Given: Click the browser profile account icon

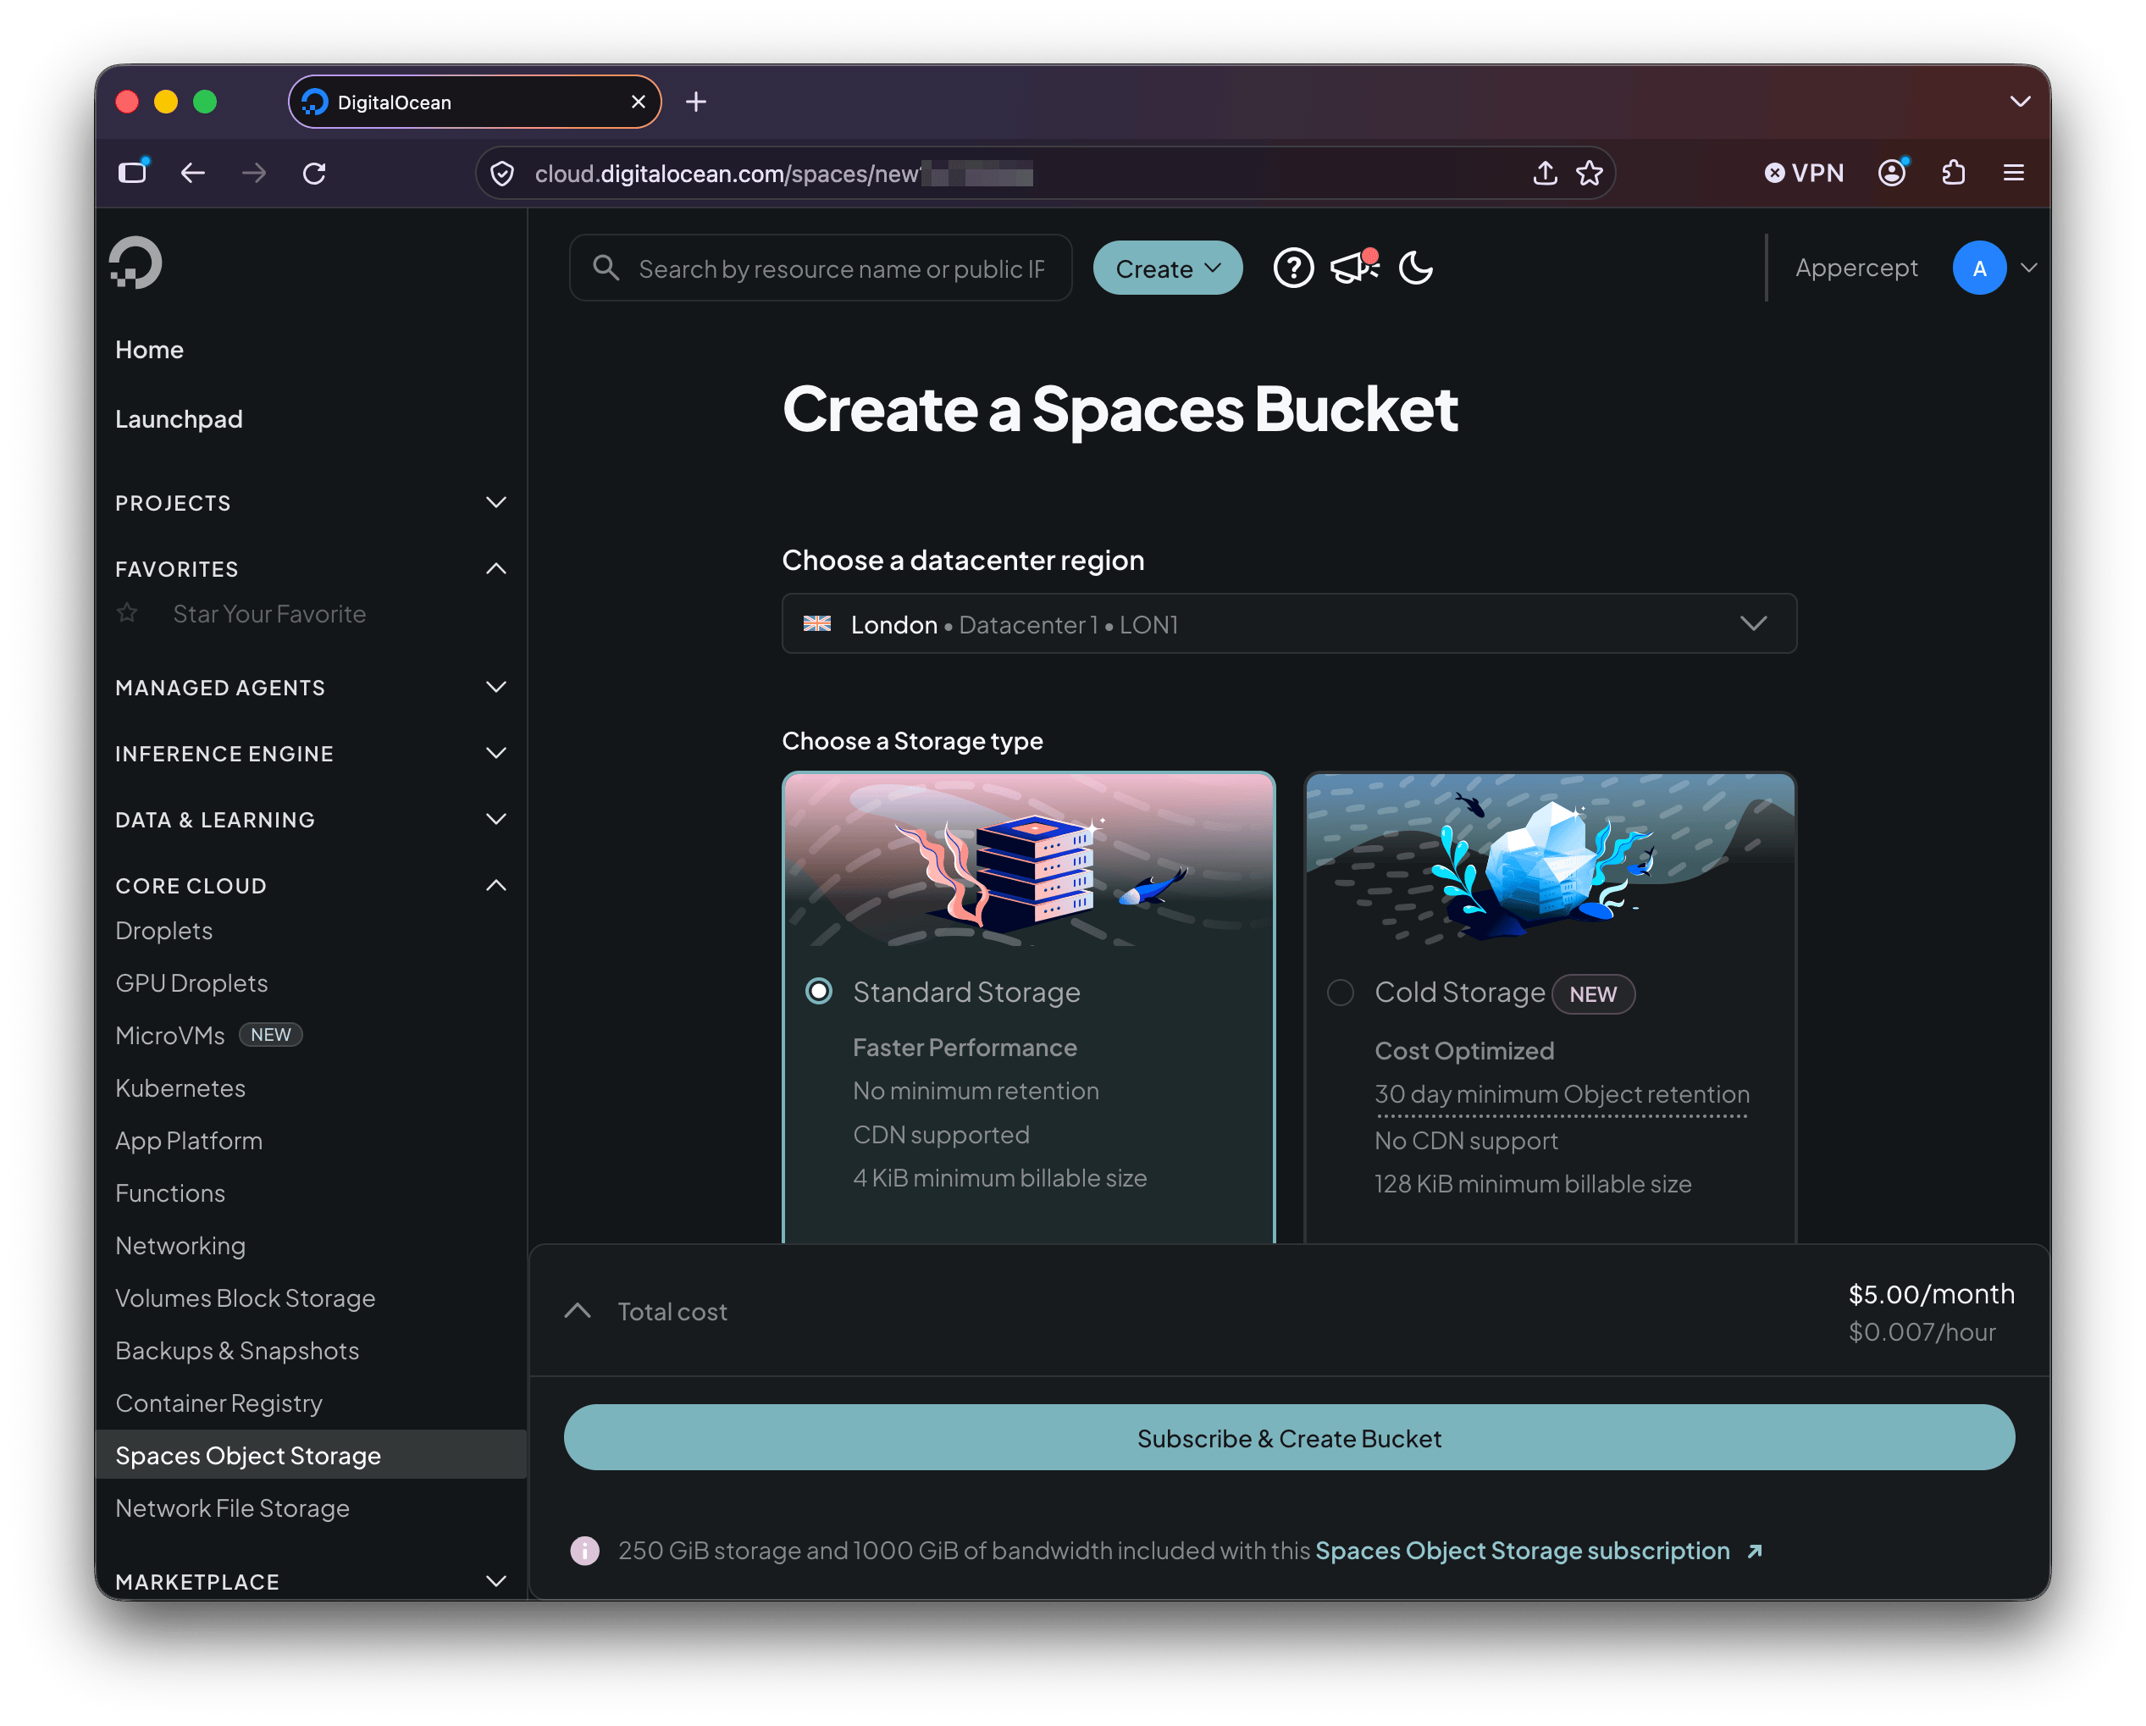Looking at the screenshot, I should [x=1892, y=174].
